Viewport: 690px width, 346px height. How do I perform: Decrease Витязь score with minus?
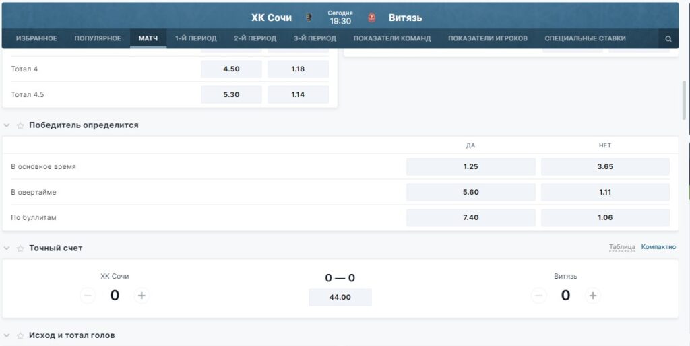click(x=538, y=296)
